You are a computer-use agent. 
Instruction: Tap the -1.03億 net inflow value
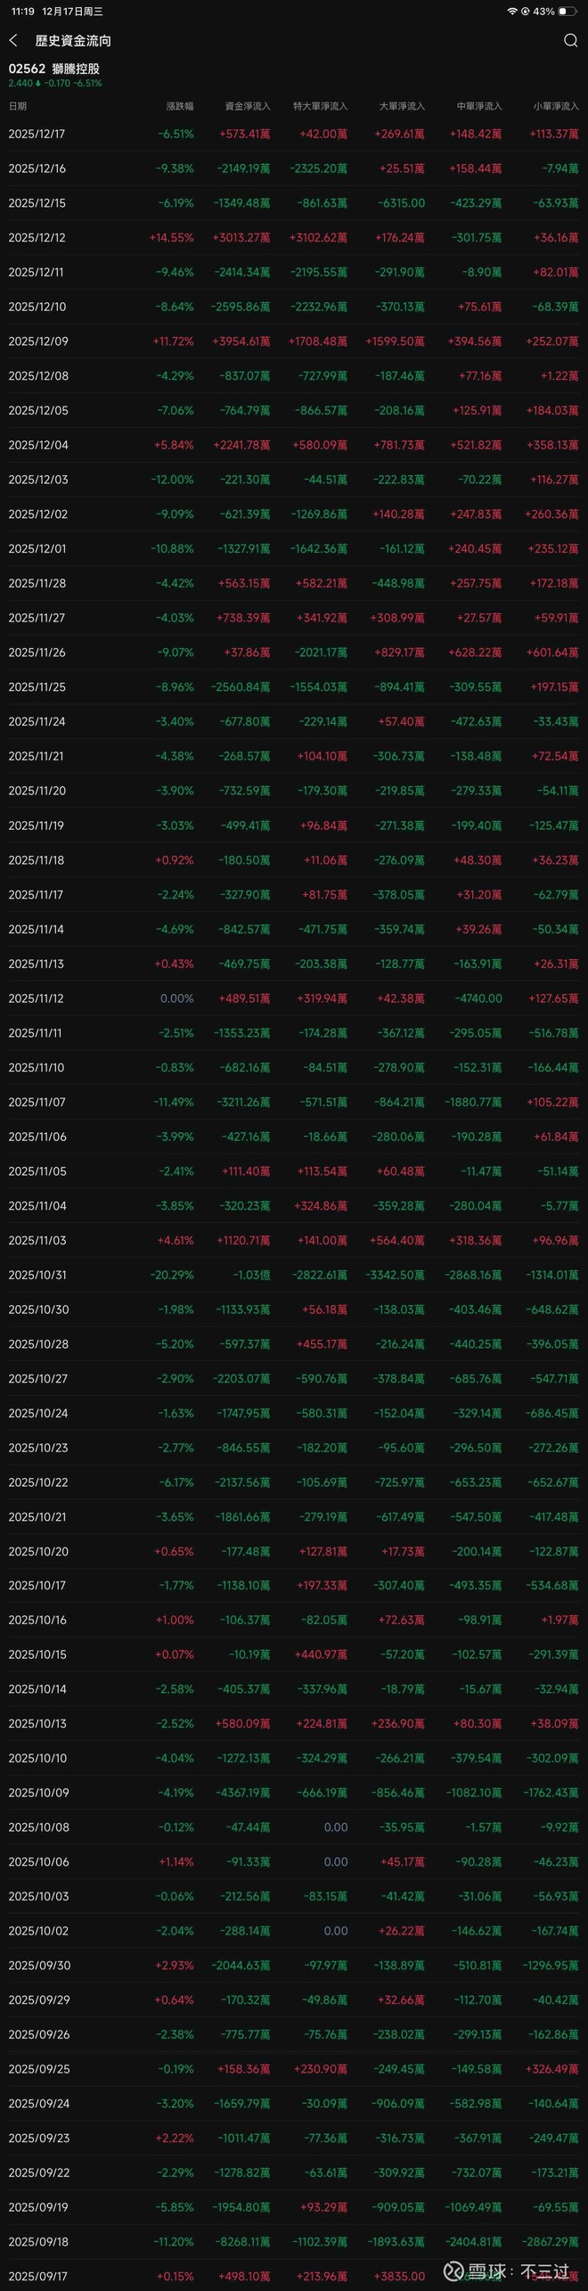coord(251,1275)
